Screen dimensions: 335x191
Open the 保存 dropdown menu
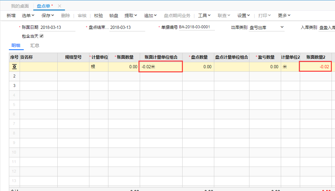[x=48, y=16]
